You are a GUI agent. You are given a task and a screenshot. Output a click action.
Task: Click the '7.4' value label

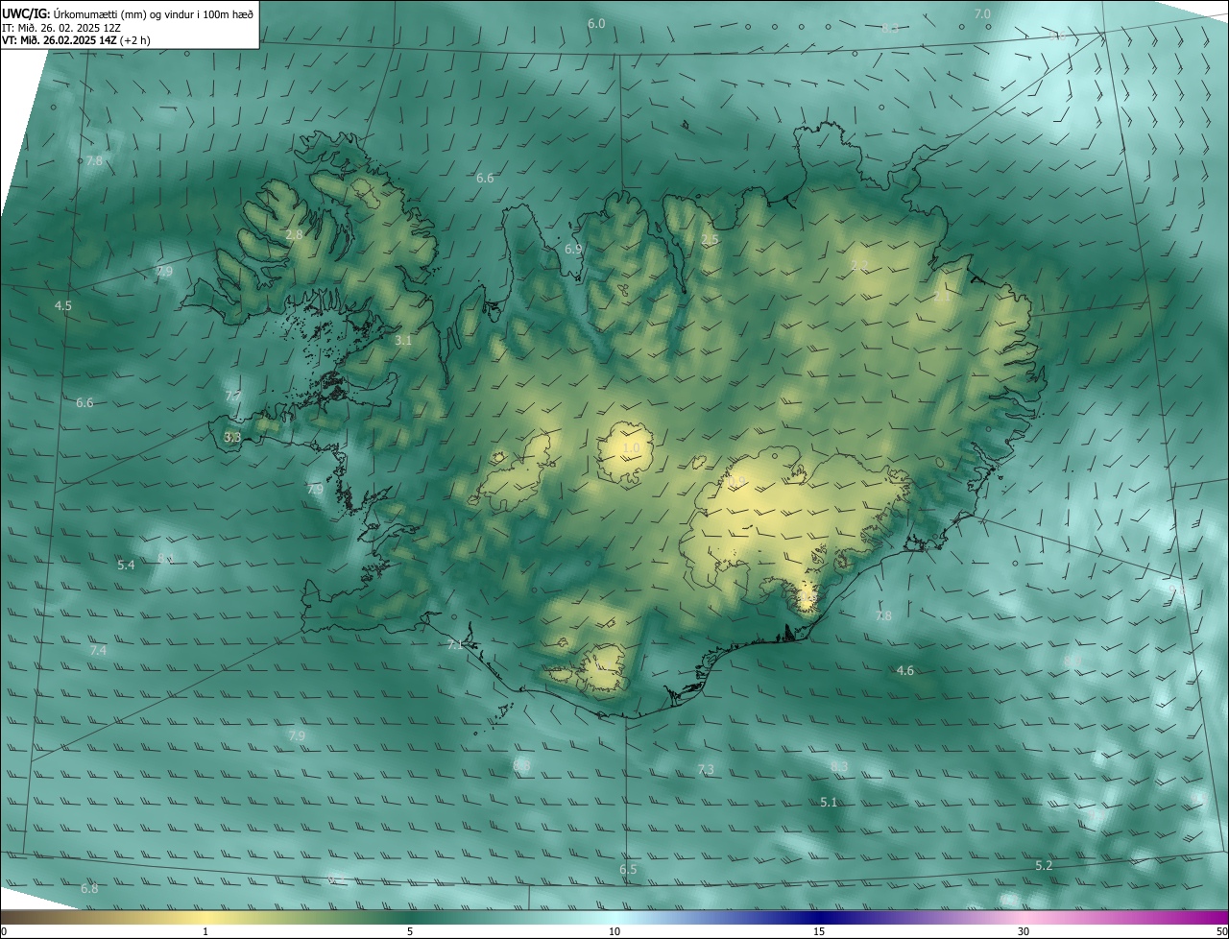tap(98, 651)
